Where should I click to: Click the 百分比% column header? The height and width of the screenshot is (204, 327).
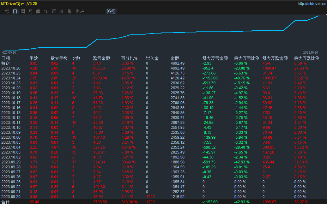[129, 58]
